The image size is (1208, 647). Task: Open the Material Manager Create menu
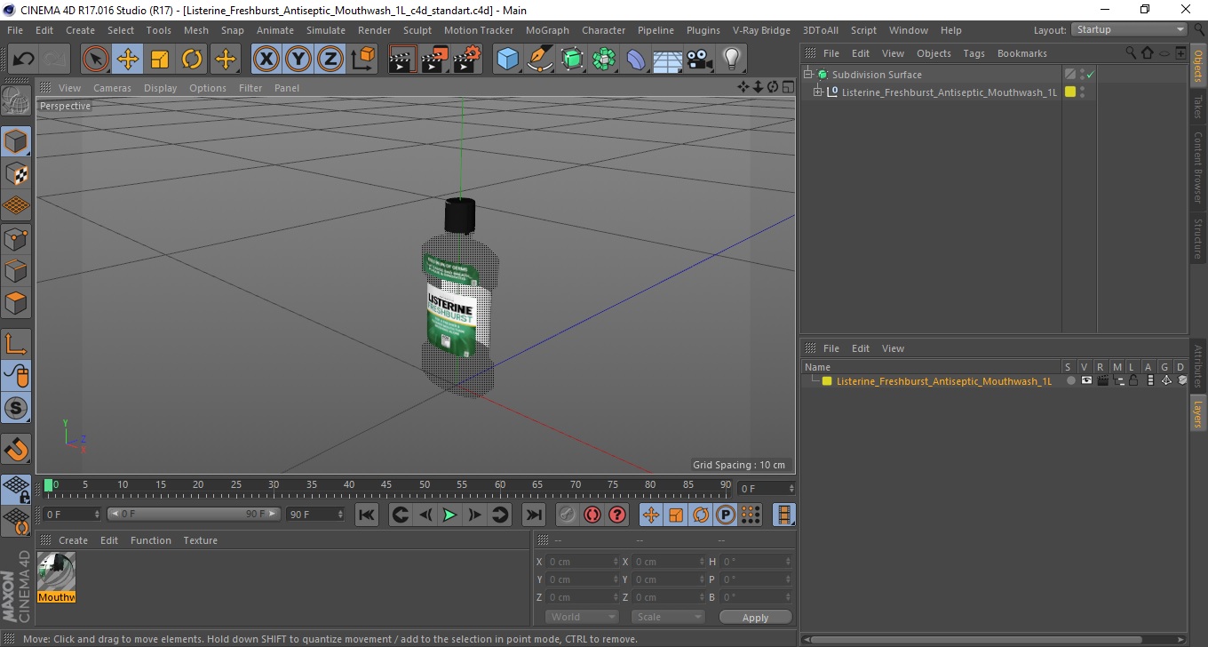click(x=73, y=540)
